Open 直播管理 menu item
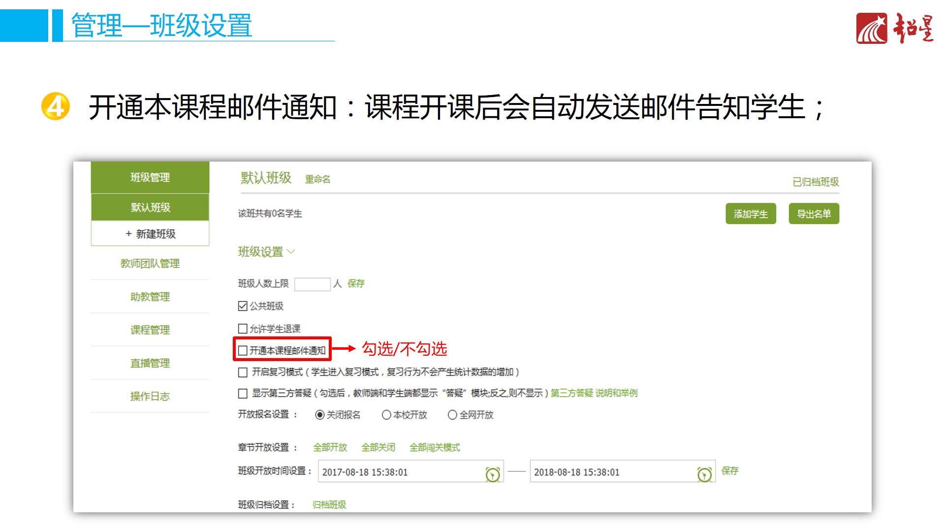Viewport: 945px width, 532px height. [150, 363]
